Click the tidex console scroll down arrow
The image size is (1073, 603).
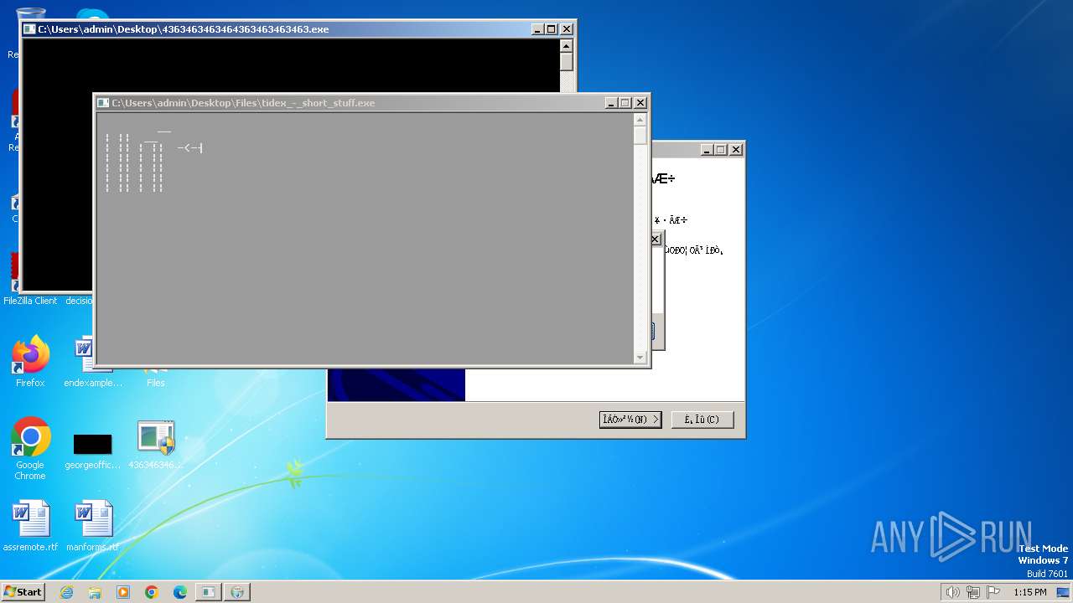pyautogui.click(x=640, y=358)
